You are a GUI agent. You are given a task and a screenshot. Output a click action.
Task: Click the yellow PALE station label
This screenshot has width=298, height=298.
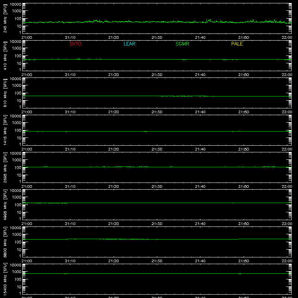click(x=237, y=44)
